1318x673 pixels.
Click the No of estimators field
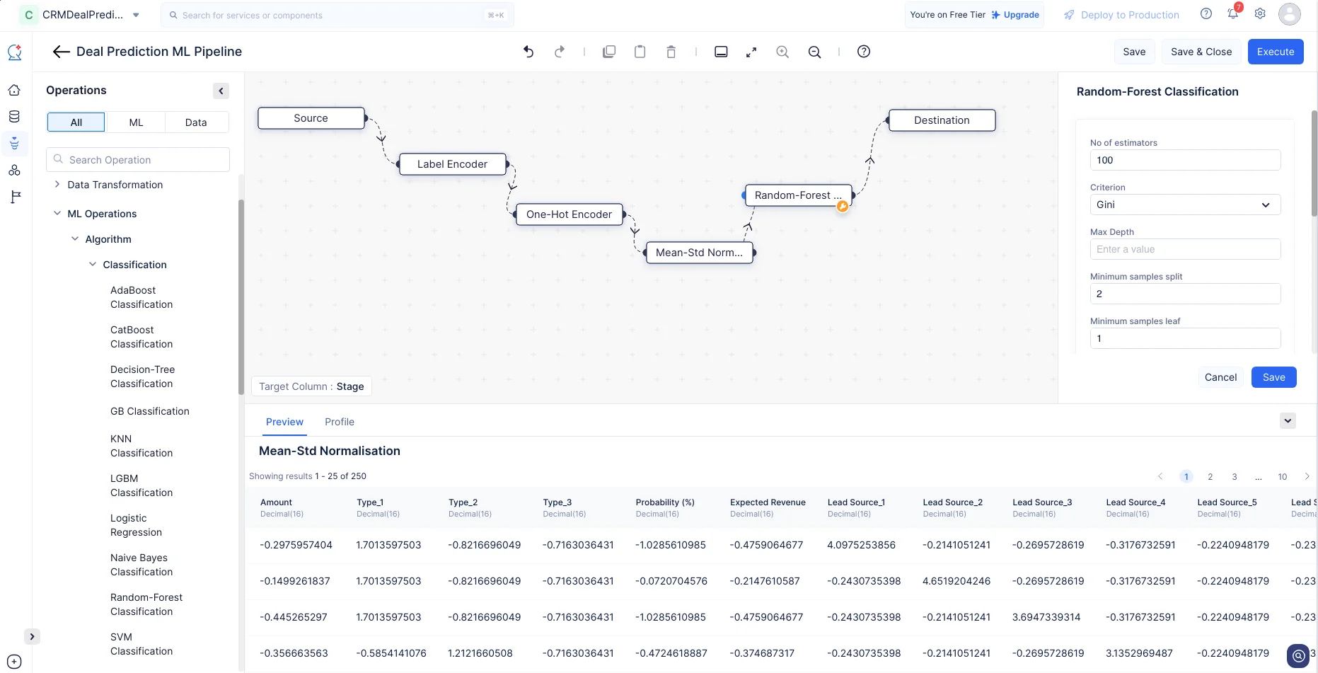coord(1185,160)
